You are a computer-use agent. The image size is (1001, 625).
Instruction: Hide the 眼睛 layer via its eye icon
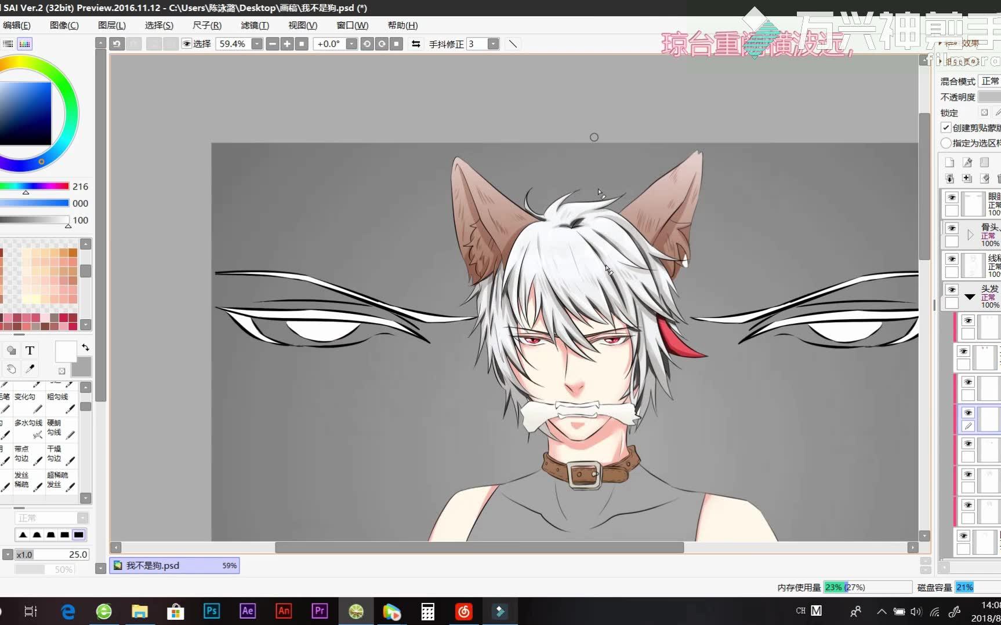pos(952,198)
